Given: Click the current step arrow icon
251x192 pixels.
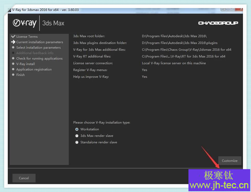Looking at the screenshot, I should tap(13, 42).
